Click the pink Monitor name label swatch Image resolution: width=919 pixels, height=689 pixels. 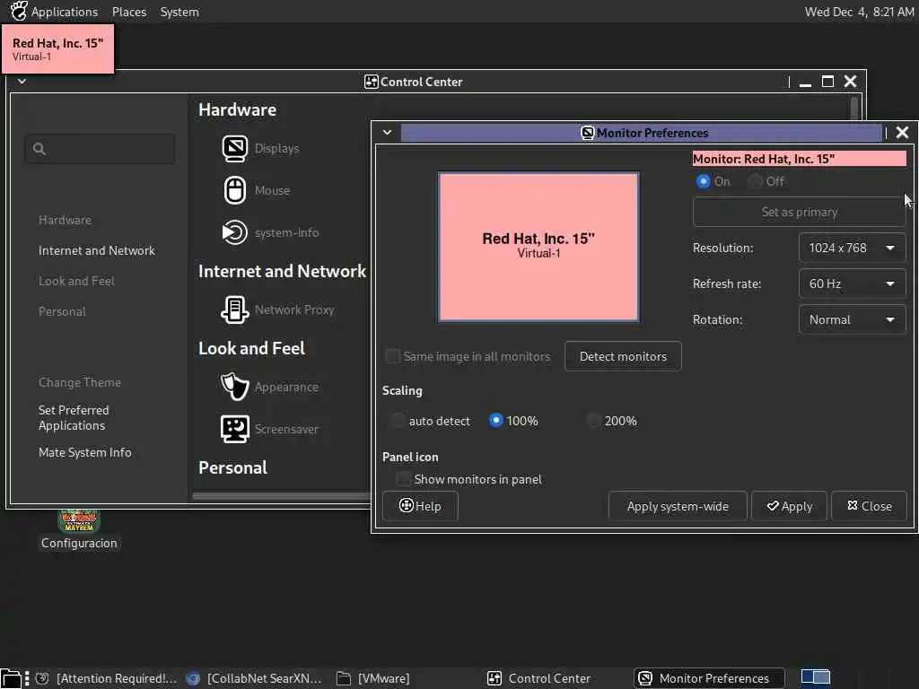click(800, 159)
